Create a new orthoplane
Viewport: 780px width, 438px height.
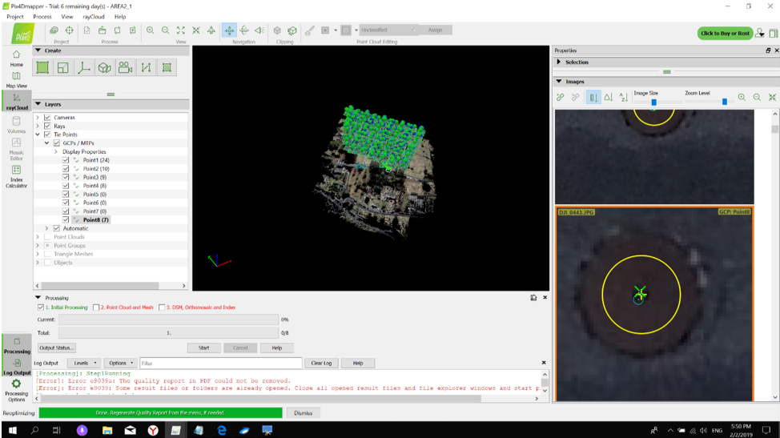coord(63,67)
